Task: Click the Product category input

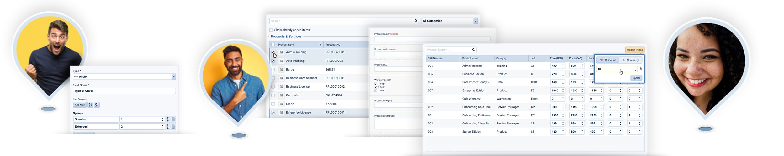Action: (x=399, y=105)
